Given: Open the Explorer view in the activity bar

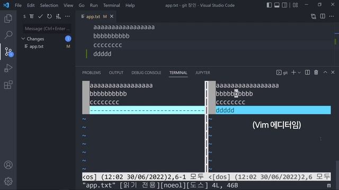Looking at the screenshot, I should point(8,18).
